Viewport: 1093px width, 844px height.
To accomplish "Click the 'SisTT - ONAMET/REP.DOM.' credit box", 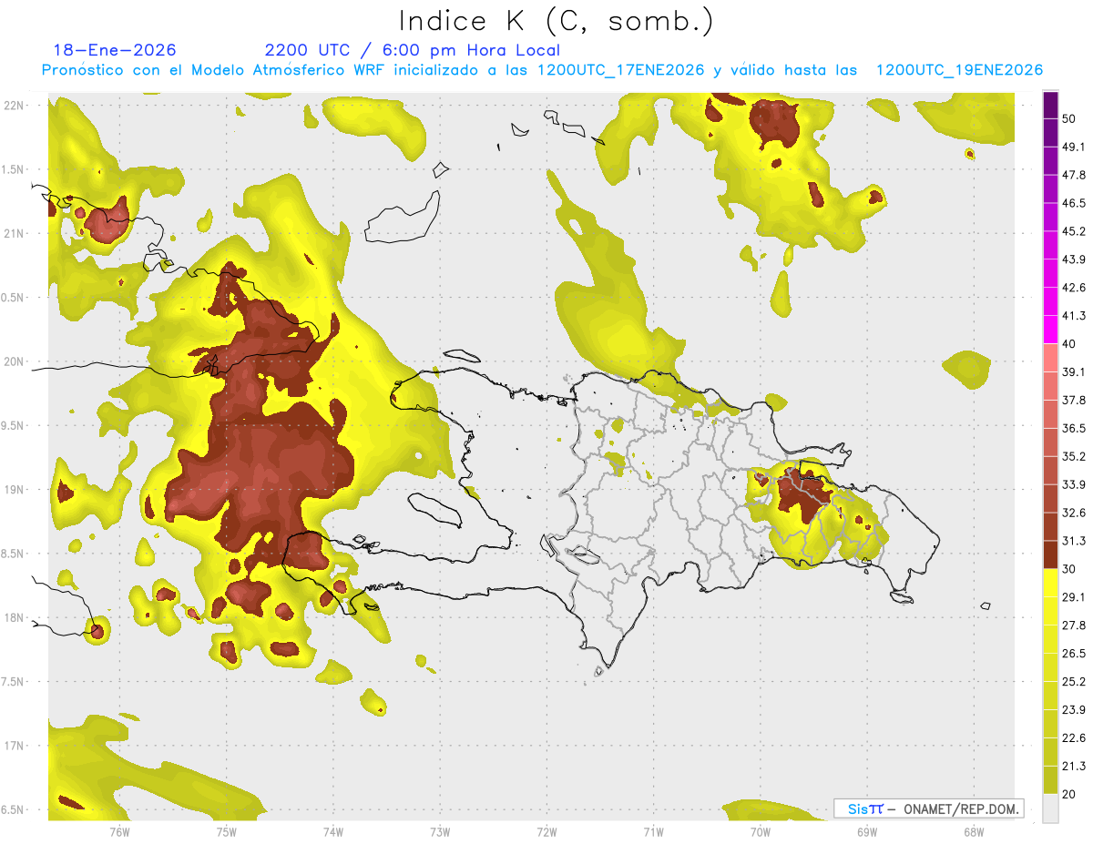I will click(929, 808).
